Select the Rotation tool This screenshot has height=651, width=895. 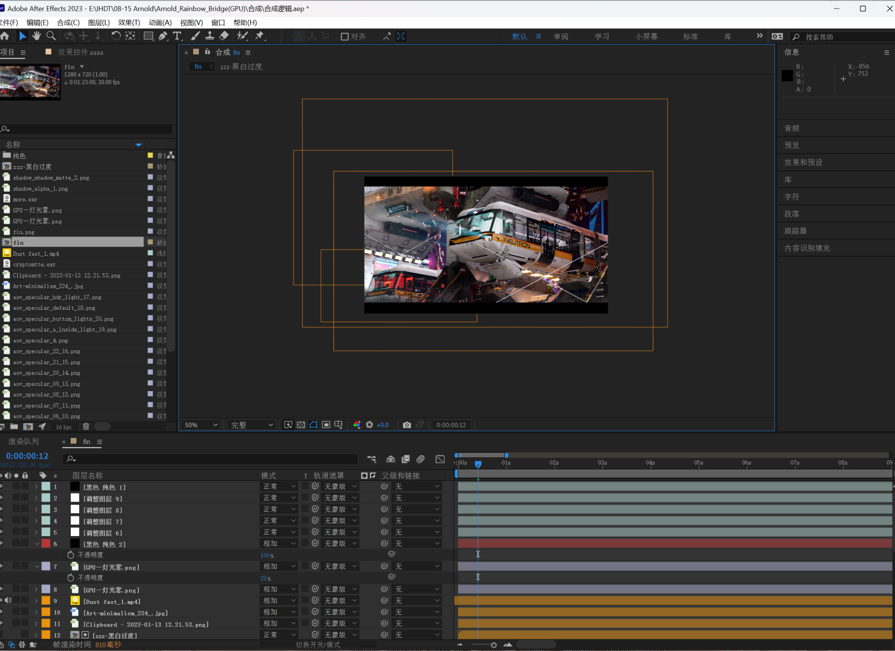(x=116, y=36)
